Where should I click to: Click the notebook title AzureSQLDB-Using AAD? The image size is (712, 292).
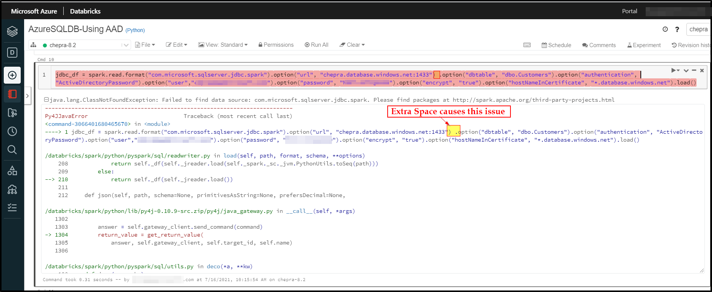click(76, 29)
